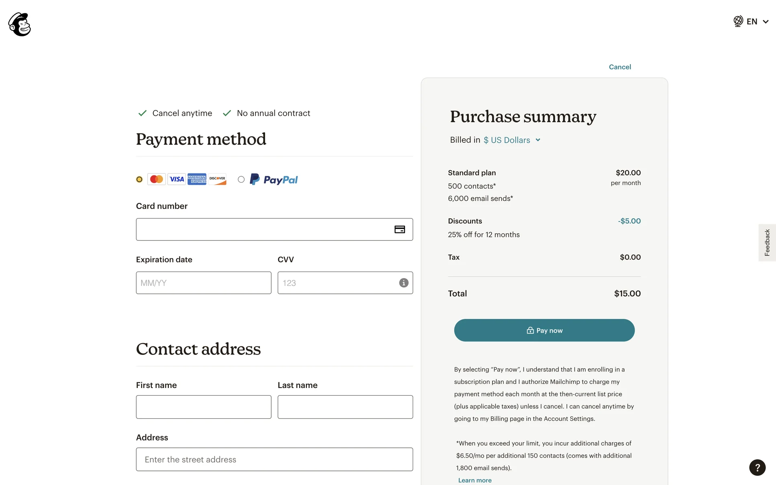Click the PayPal logo
776x485 pixels.
[274, 179]
